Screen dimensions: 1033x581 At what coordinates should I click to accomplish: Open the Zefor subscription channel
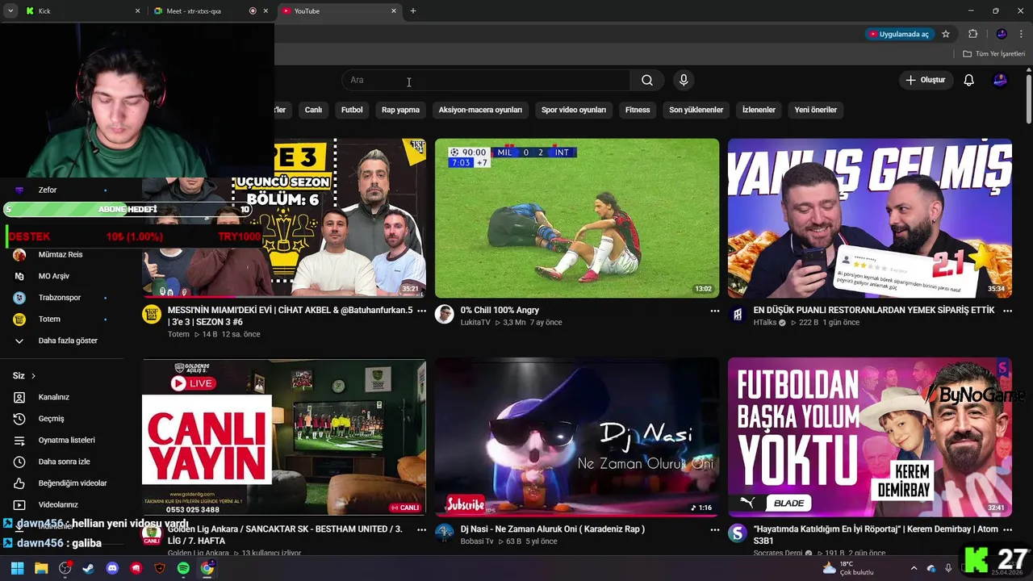click(48, 190)
